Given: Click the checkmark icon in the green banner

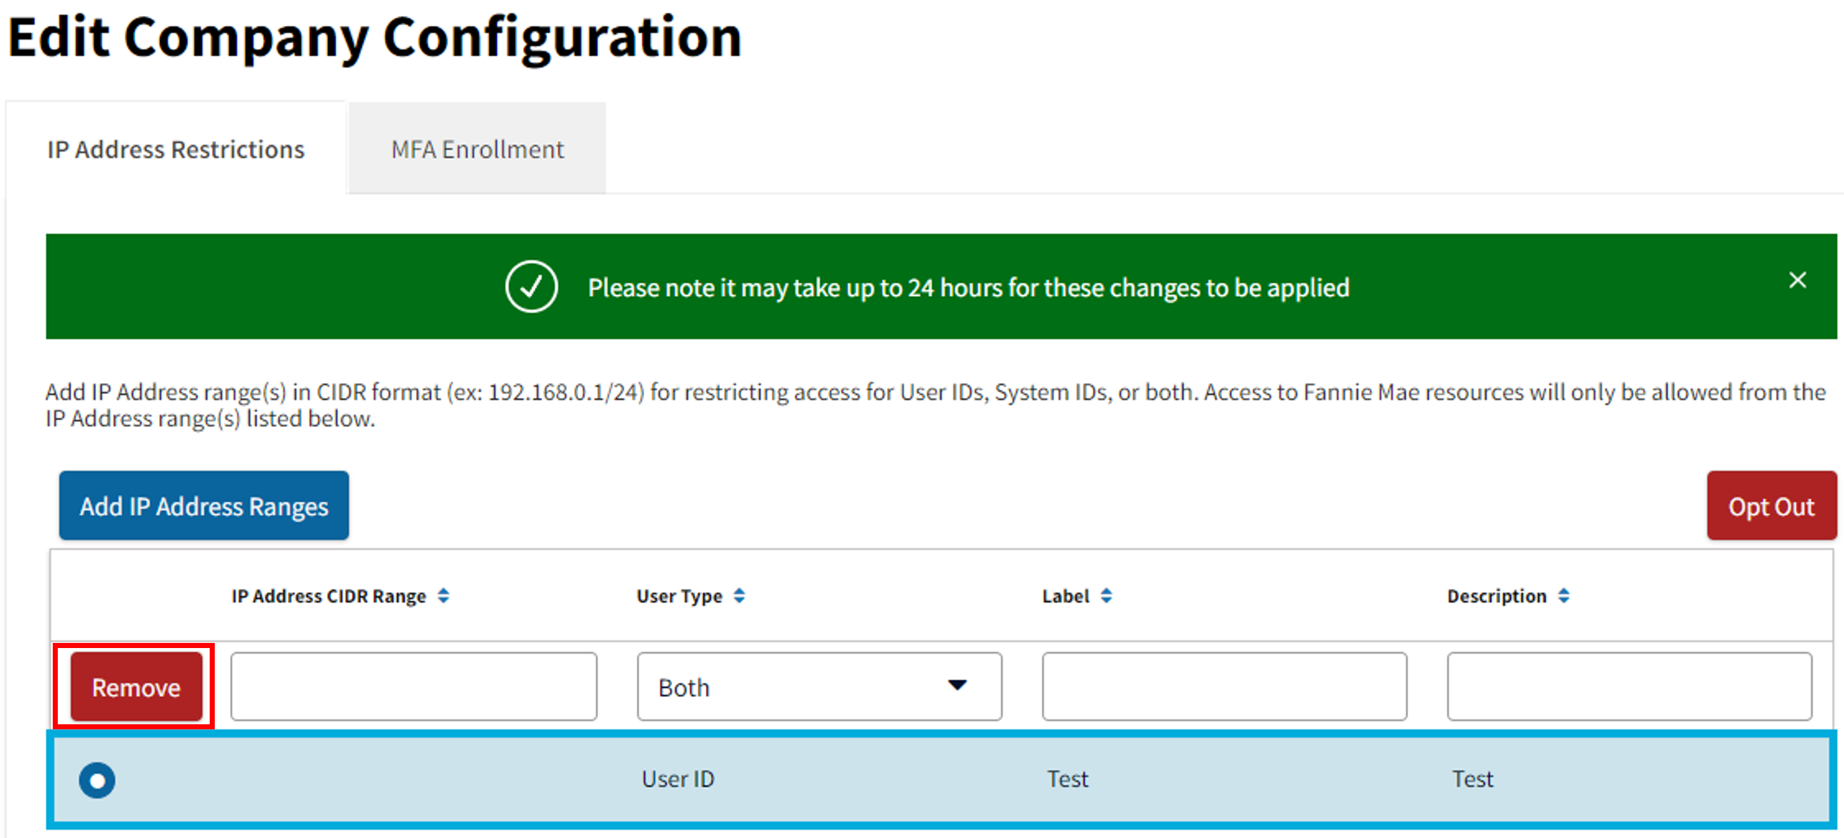Looking at the screenshot, I should click(531, 287).
